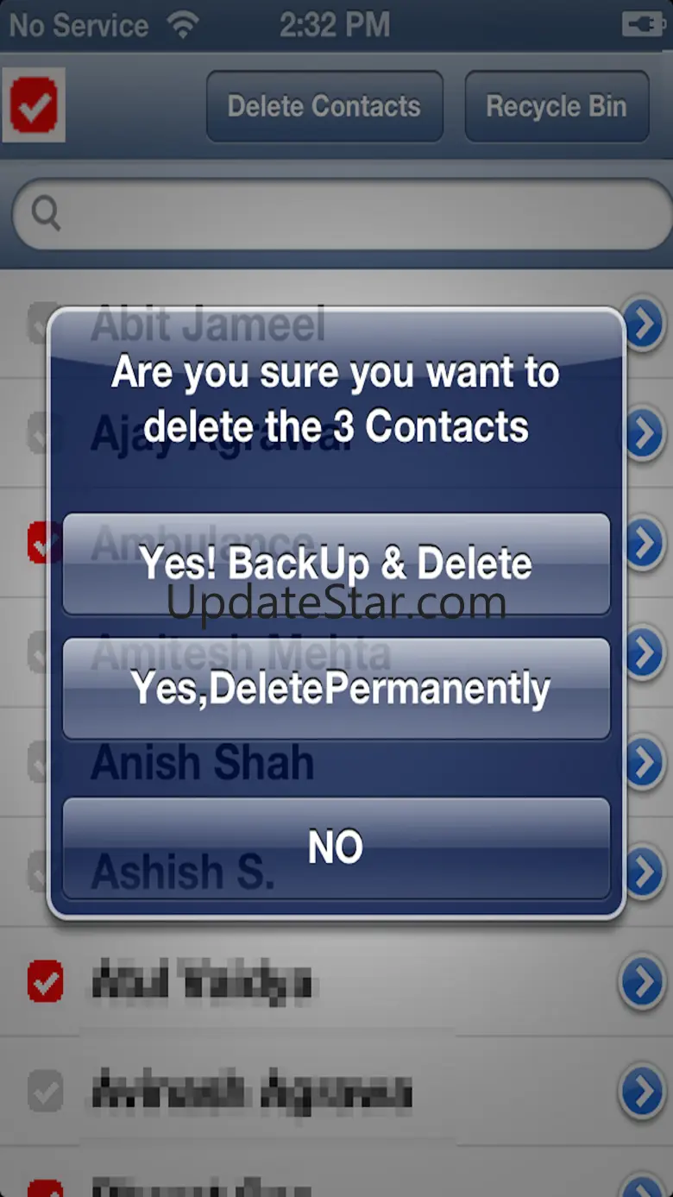Tap the battery icon in status bar
The height and width of the screenshot is (1197, 673).
[644, 24]
